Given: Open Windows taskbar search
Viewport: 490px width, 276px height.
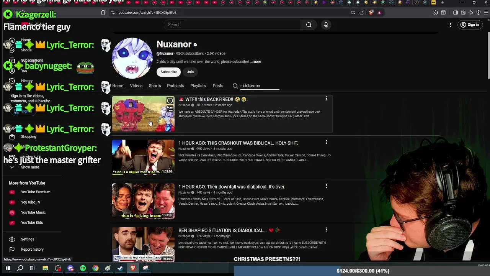Looking at the screenshot, I should click(x=20, y=268).
